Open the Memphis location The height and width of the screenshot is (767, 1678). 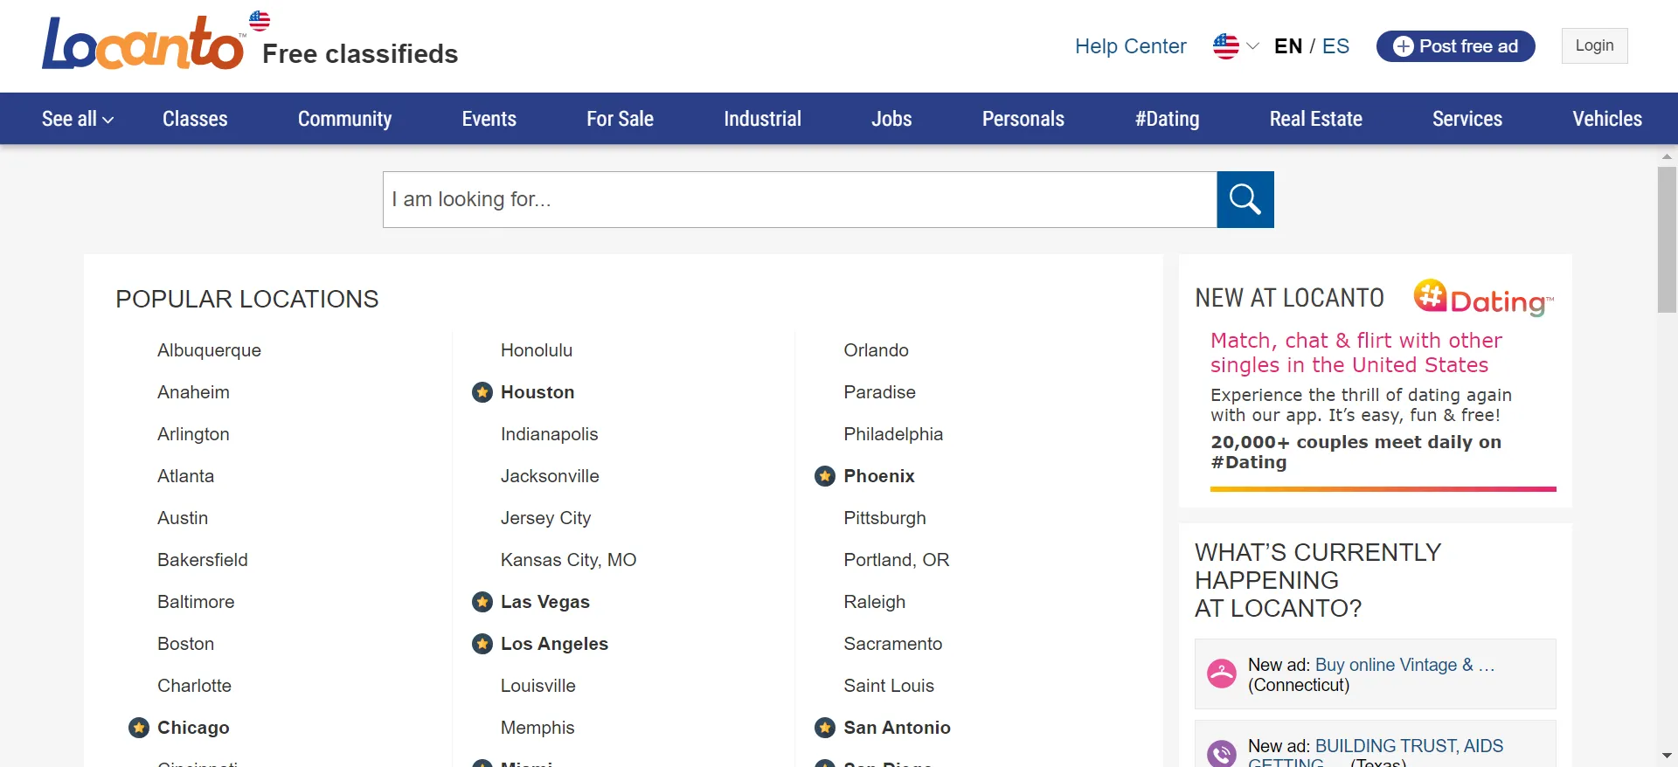click(537, 728)
